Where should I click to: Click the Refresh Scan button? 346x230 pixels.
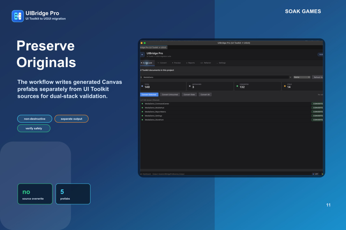pyautogui.click(x=317, y=77)
